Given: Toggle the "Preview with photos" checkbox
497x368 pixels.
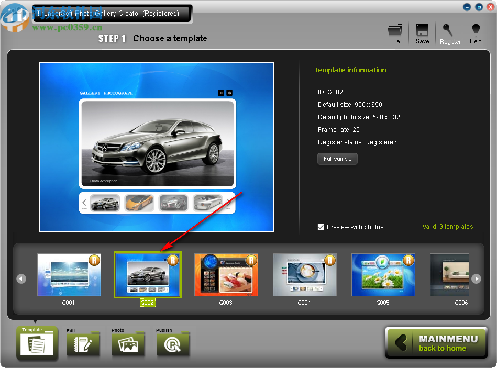Looking at the screenshot, I should tap(321, 227).
